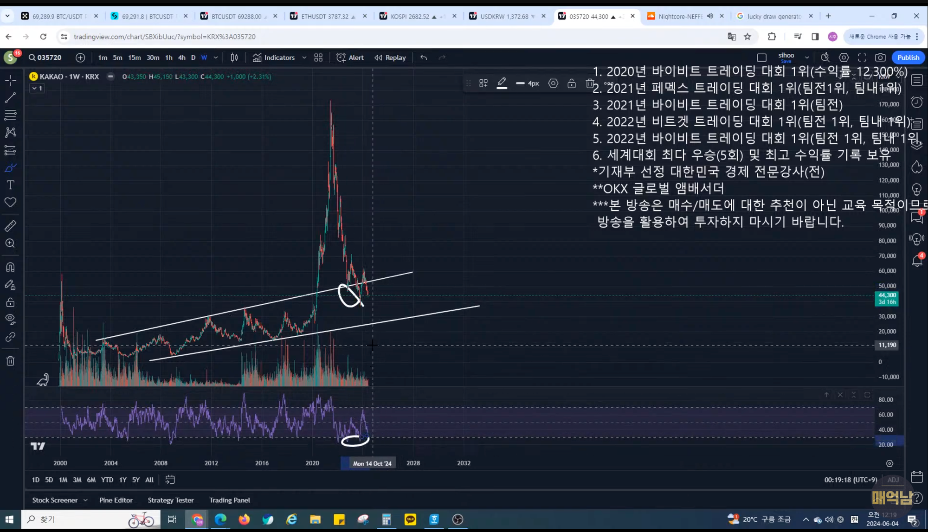Remove drawings with the trash icon

point(10,361)
